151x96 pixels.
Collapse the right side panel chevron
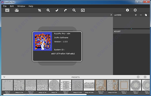111,15
